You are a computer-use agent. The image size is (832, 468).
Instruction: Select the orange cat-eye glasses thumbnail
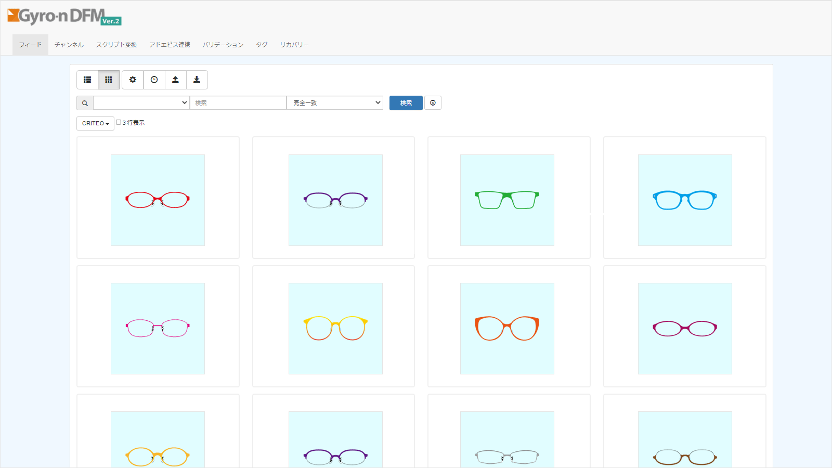coord(507,329)
